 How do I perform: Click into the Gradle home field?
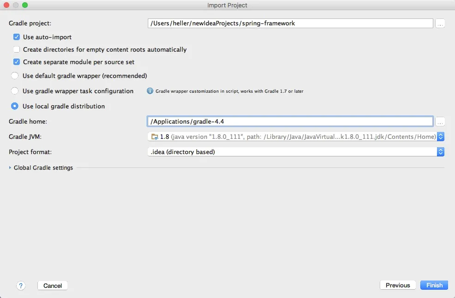coord(290,121)
